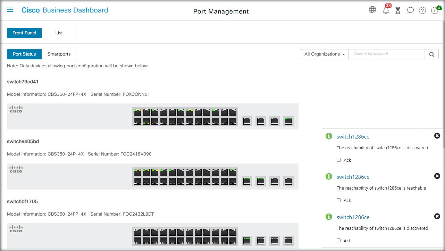Select the second SFP port on switche405bd
445x251 pixels.
click(x=260, y=181)
